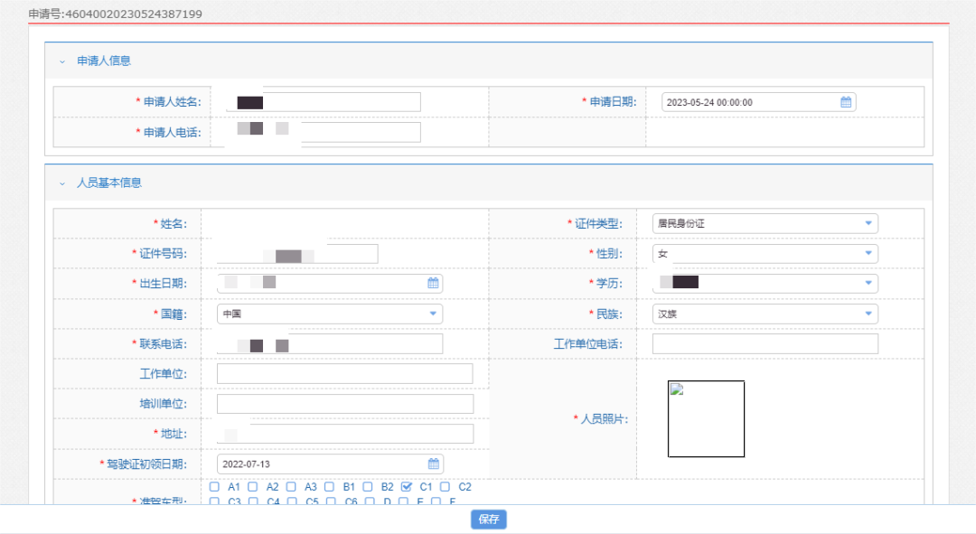Viewport: 976px width, 534px height.
Task: Check the B2 vehicle type checkbox
Action: point(369,486)
